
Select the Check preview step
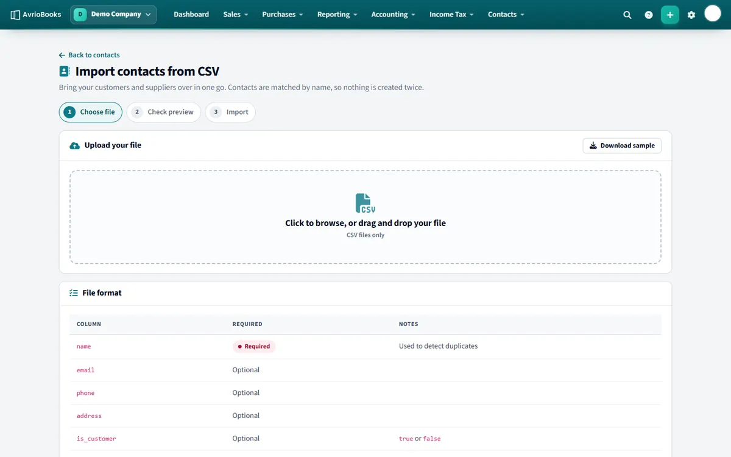click(164, 112)
